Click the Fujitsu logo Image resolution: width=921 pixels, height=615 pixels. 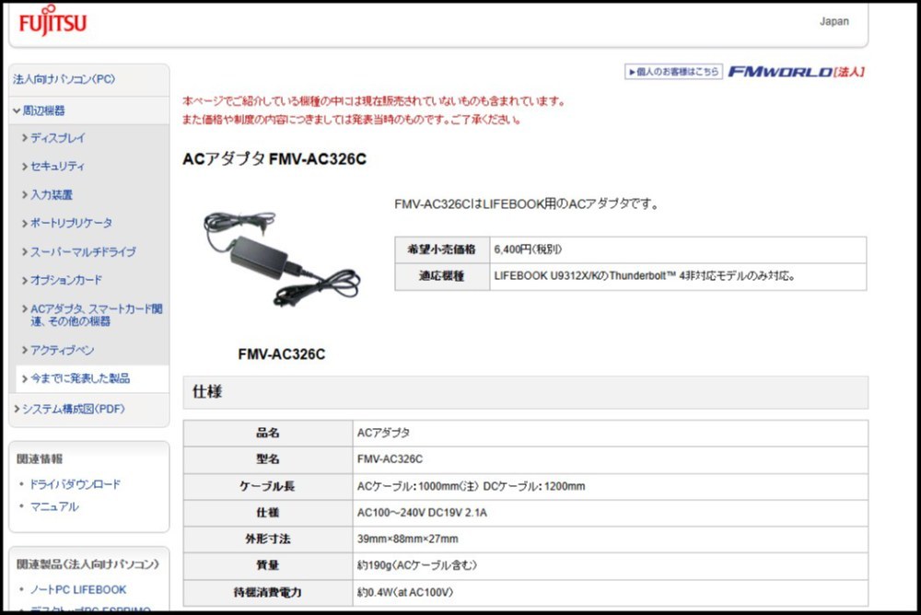(x=52, y=22)
